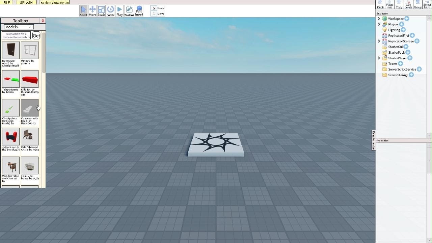Select StarterGui in Explorer
Image resolution: width=432 pixels, height=243 pixels.
click(396, 47)
